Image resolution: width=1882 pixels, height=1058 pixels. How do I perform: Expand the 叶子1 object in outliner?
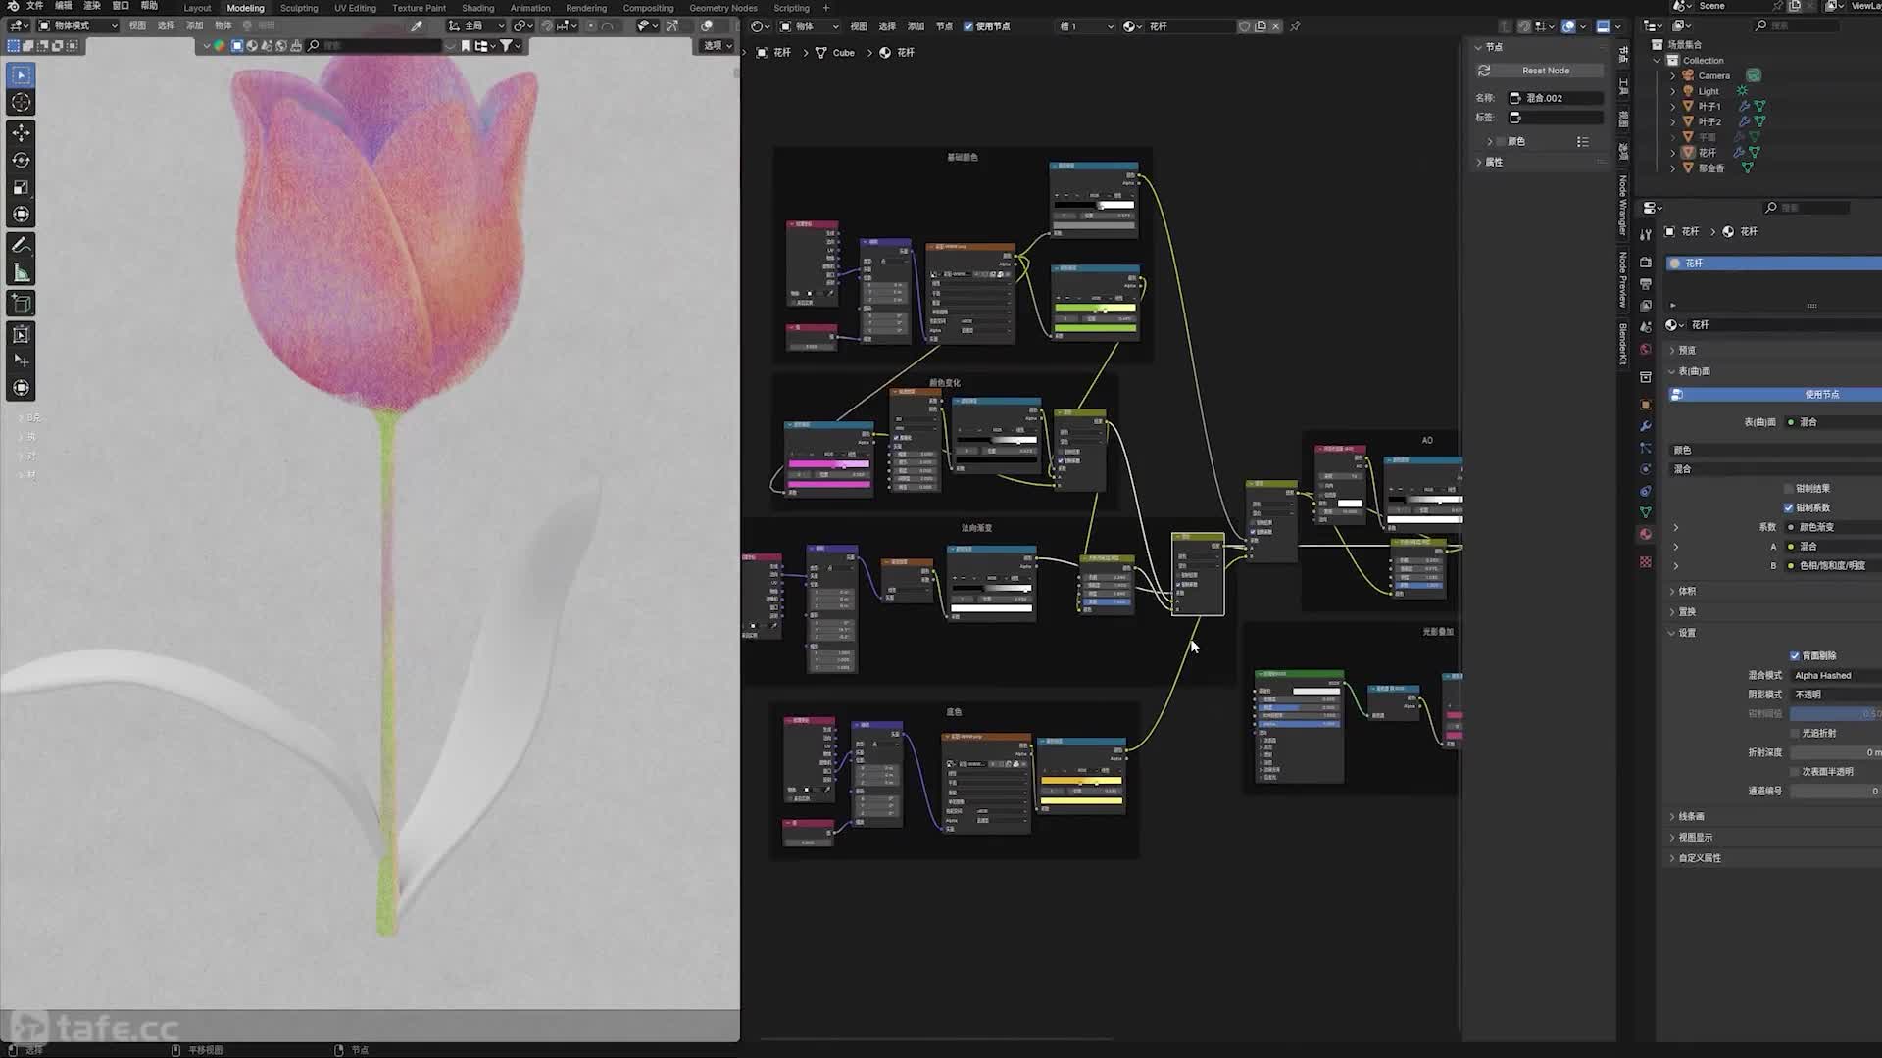[x=1672, y=106]
